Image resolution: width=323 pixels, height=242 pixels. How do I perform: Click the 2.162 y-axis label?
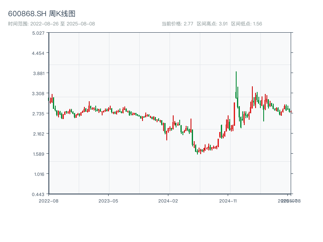[x=38, y=134]
